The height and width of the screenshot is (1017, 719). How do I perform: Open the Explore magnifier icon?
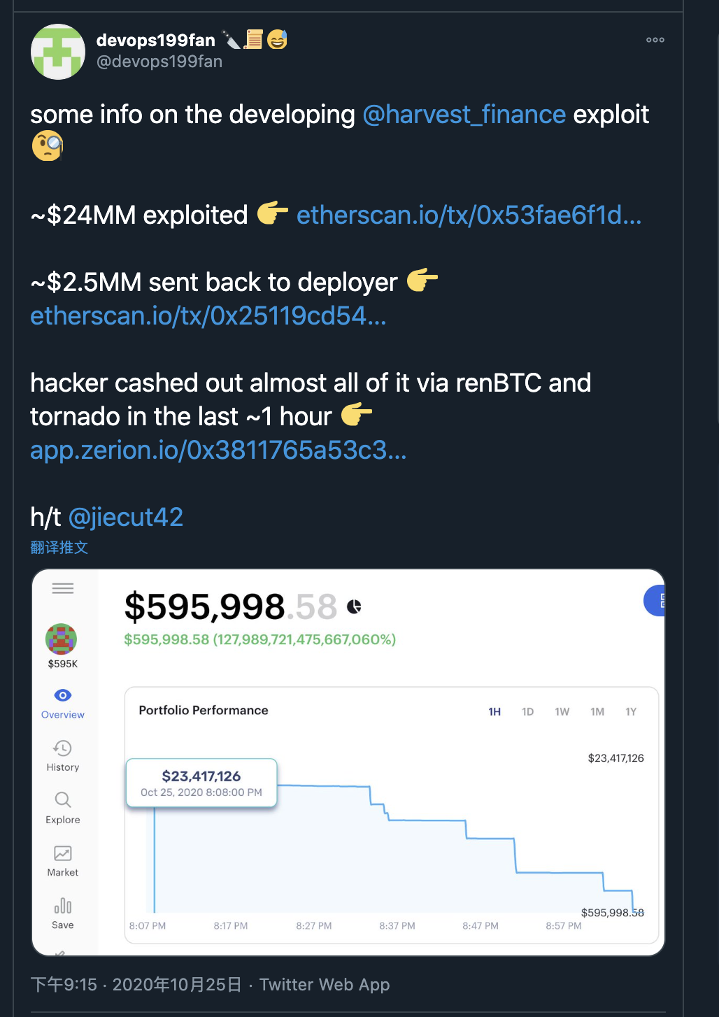coord(63,799)
